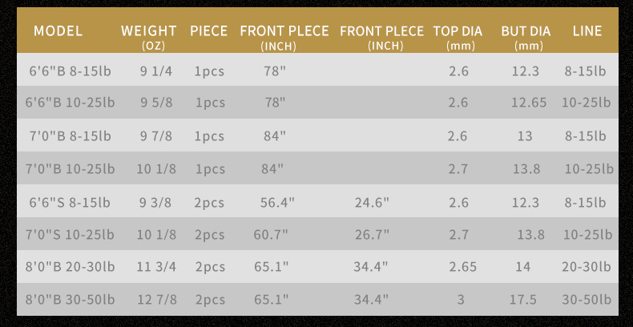Click the MODEL column header

[58, 31]
